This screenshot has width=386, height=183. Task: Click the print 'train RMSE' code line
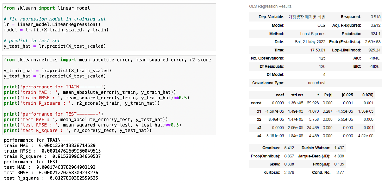97,98
